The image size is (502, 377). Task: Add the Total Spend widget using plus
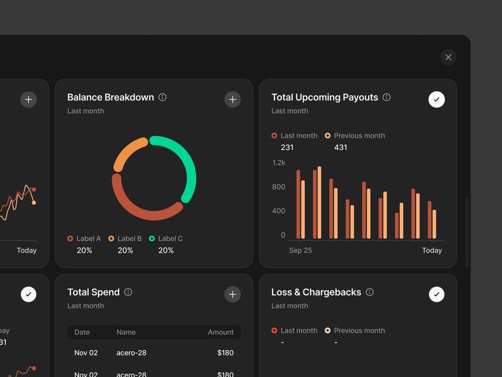point(232,294)
